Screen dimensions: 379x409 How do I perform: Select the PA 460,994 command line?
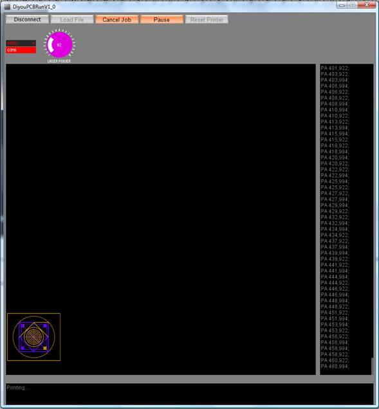(x=335, y=367)
